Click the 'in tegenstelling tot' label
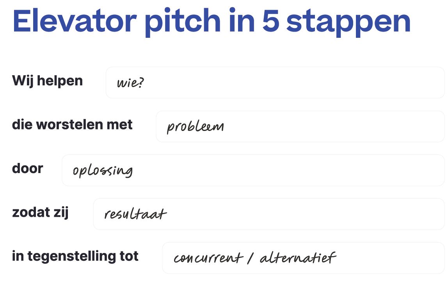The image size is (448, 290). coord(75,256)
